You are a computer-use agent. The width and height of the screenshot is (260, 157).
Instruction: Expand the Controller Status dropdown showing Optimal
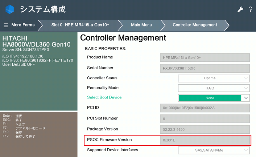(214, 78)
